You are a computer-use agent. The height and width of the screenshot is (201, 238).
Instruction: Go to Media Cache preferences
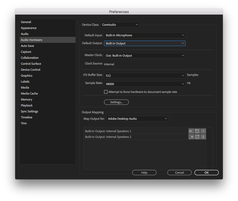[x=47, y=93]
